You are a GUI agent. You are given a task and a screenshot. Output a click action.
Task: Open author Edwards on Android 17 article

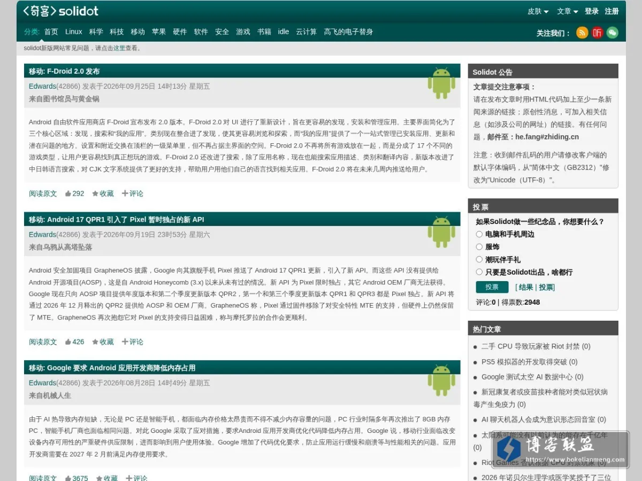click(x=42, y=235)
